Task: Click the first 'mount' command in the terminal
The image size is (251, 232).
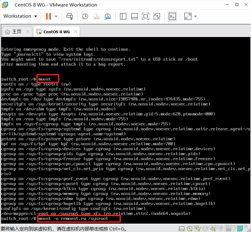Action: (45, 79)
